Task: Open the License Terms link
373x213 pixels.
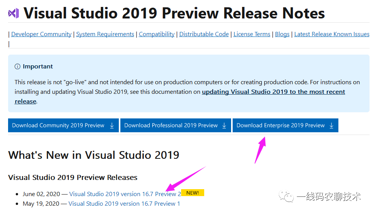Action: [252, 34]
